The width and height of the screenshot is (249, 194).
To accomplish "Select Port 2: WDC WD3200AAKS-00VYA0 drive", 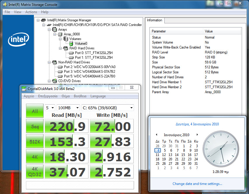I will (90, 67).
